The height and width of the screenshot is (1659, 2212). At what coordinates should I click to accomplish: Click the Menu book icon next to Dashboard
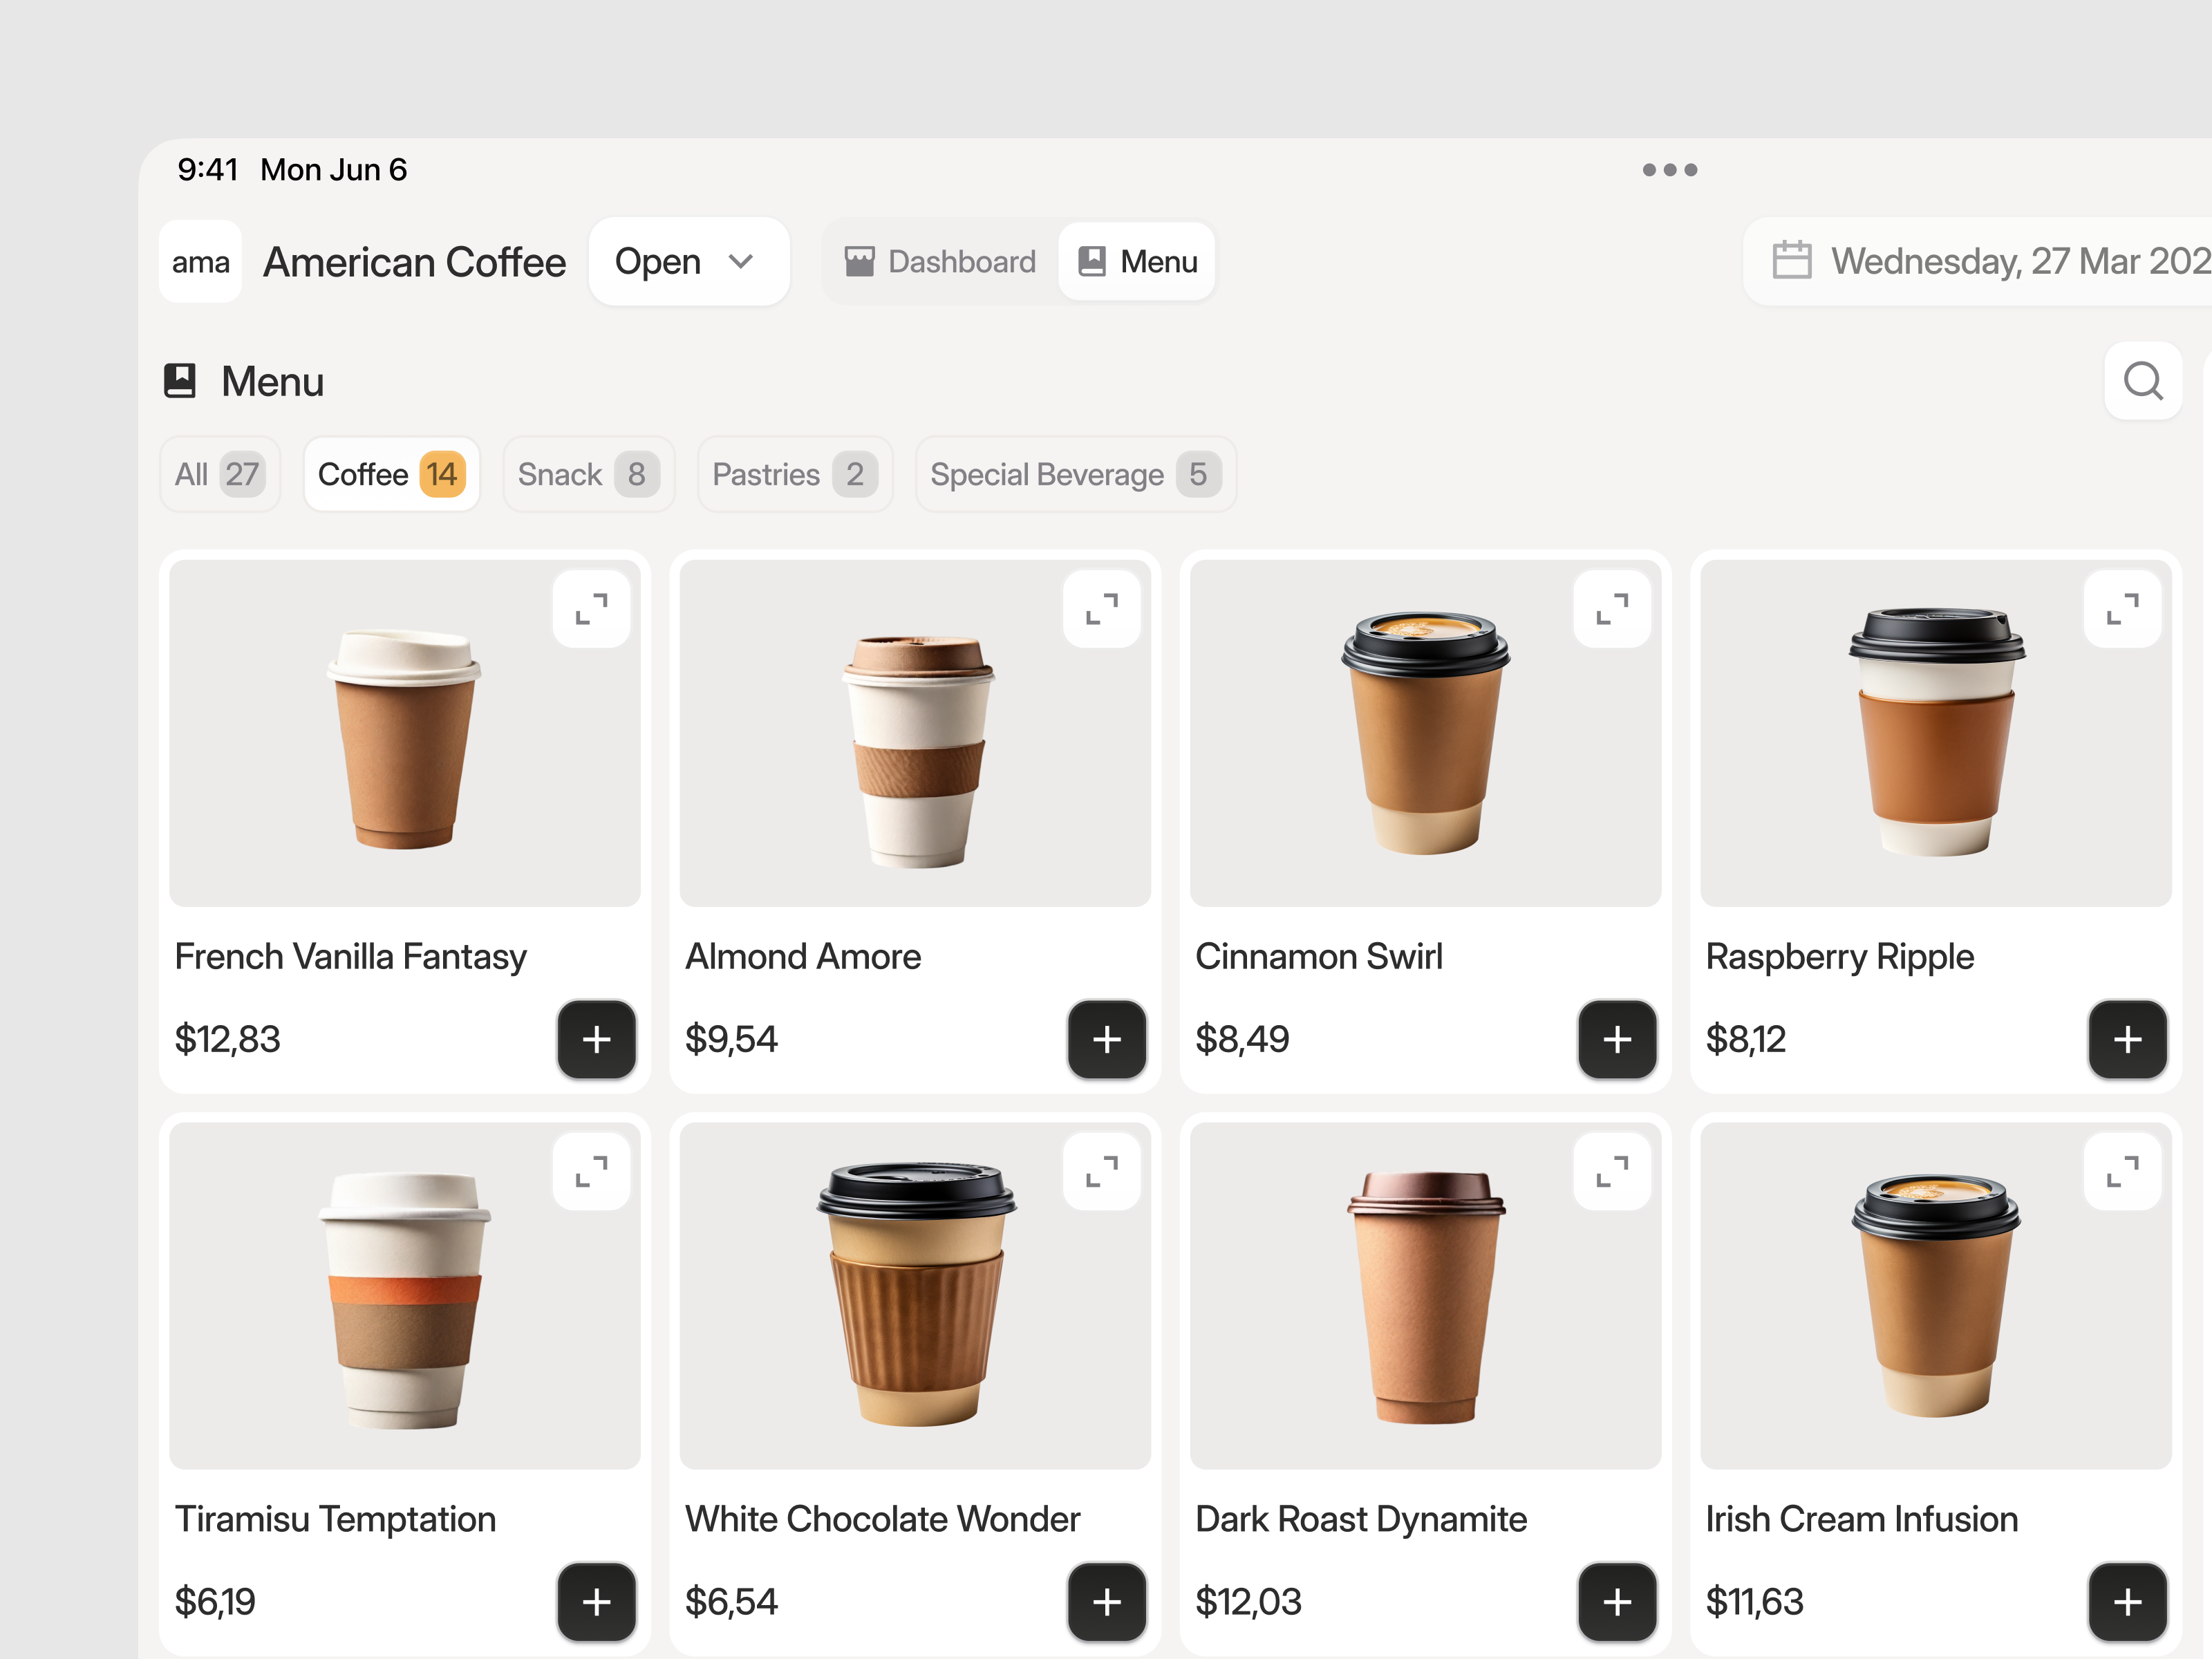[1092, 261]
